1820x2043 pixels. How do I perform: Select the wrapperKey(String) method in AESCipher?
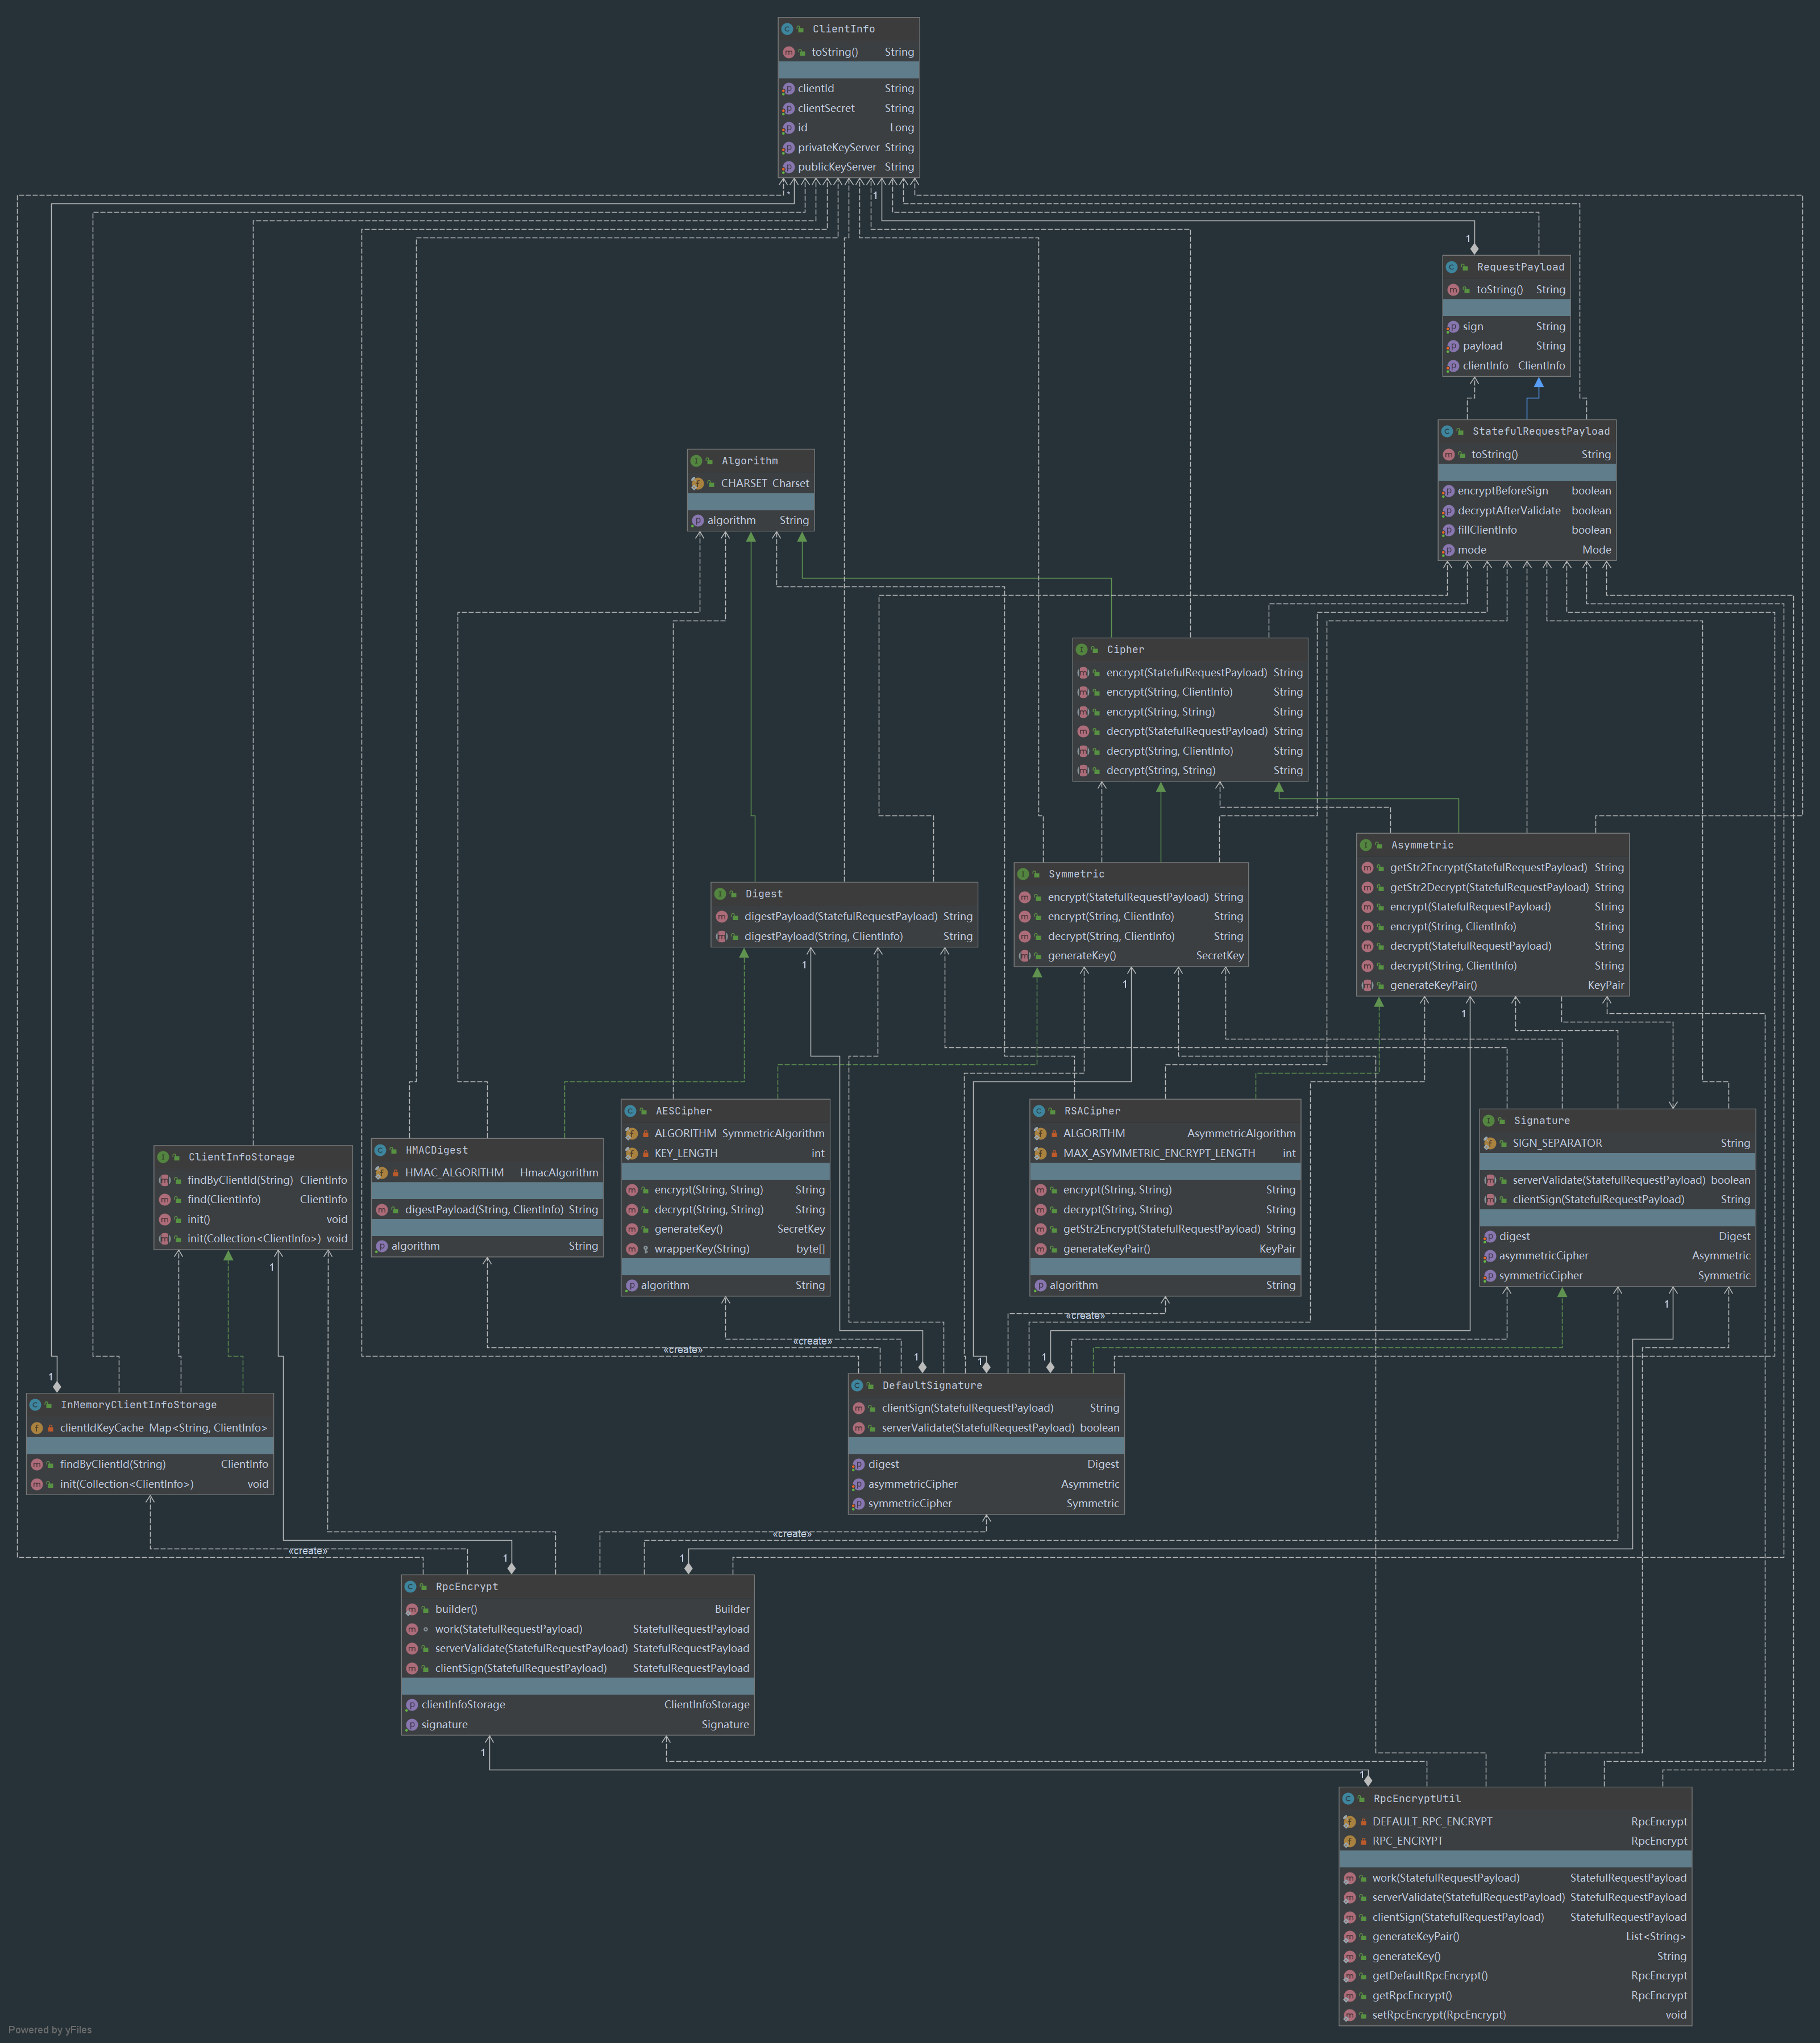tap(701, 1249)
